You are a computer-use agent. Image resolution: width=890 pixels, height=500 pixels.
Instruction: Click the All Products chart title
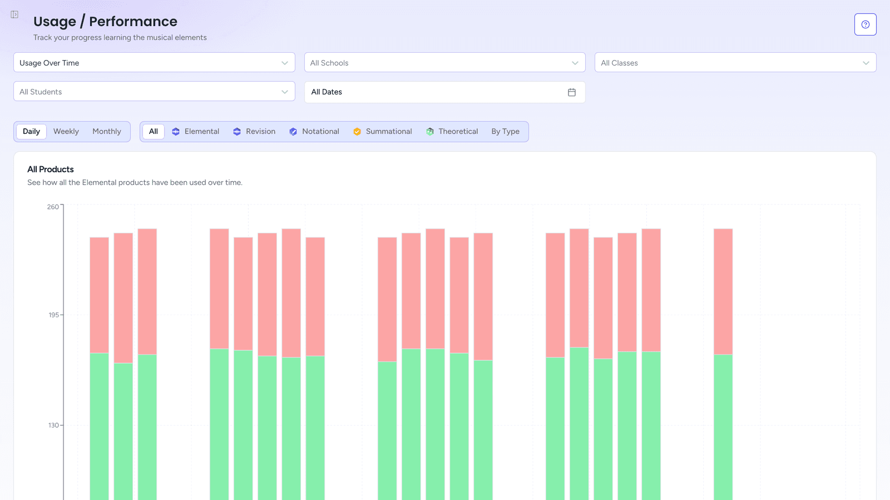(x=51, y=169)
